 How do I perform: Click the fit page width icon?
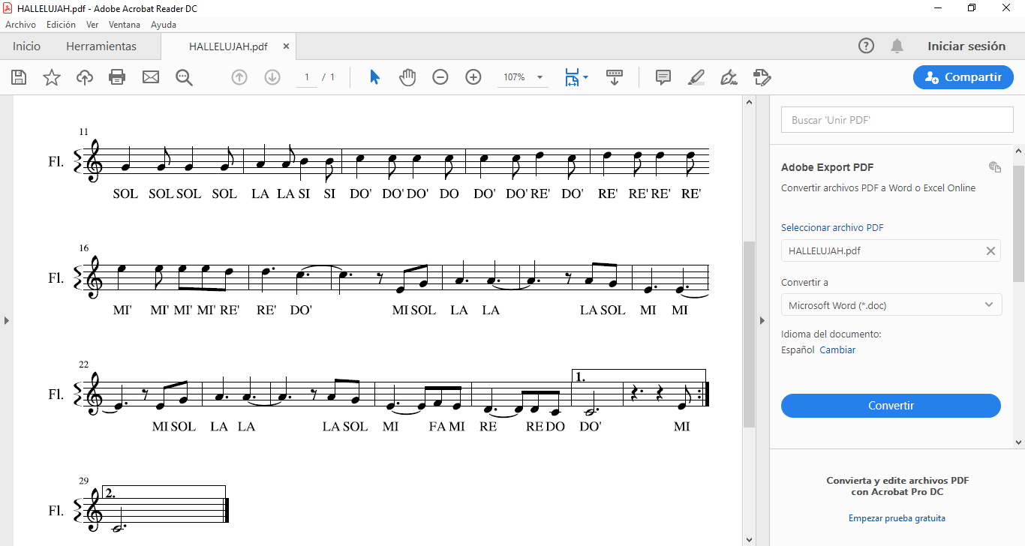pyautogui.click(x=572, y=77)
